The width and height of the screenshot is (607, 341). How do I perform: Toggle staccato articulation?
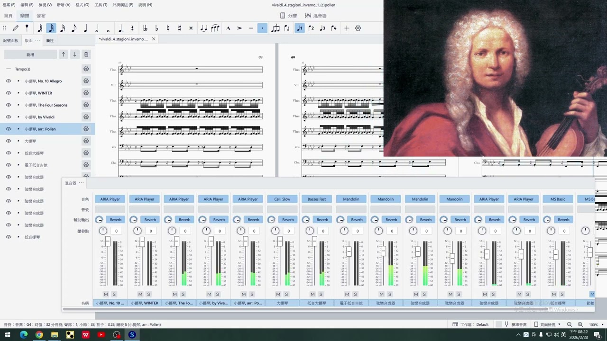click(x=262, y=28)
